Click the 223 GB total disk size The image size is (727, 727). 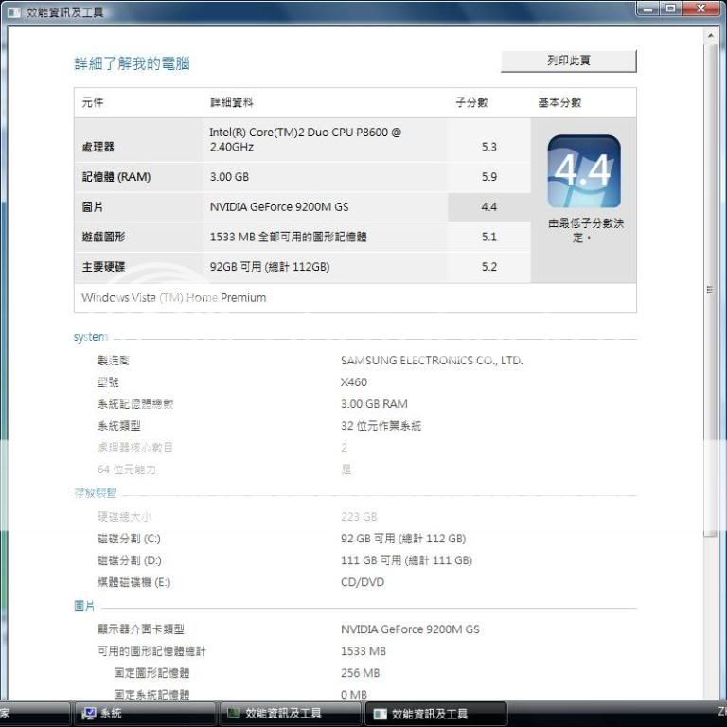(359, 517)
